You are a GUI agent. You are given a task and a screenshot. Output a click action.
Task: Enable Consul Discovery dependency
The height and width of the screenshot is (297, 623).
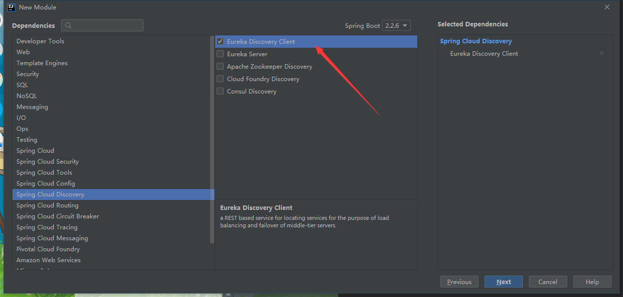pos(220,92)
